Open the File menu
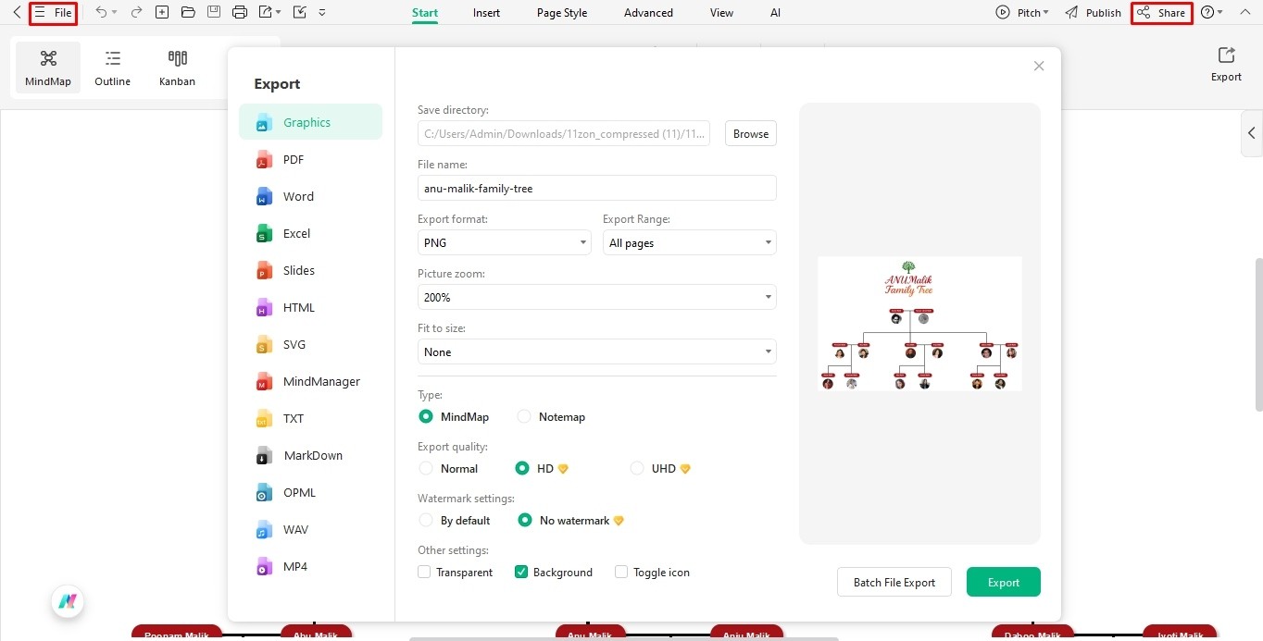Screen dimensions: 1263x641 pos(53,13)
